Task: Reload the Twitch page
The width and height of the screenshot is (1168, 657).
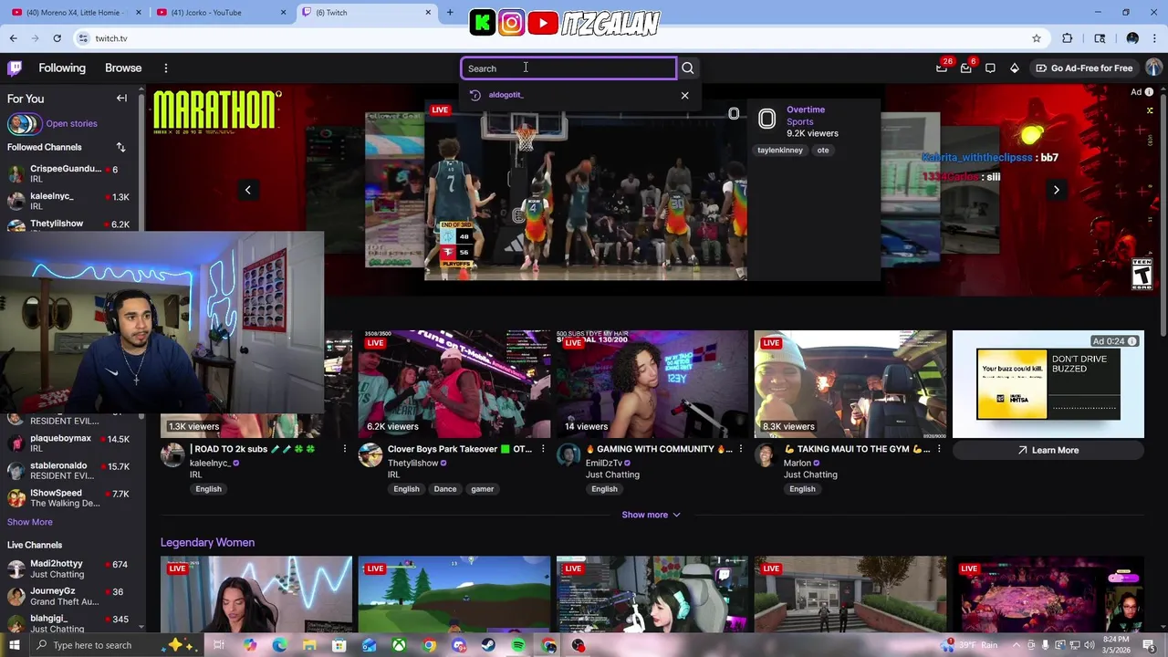Action: point(57,38)
